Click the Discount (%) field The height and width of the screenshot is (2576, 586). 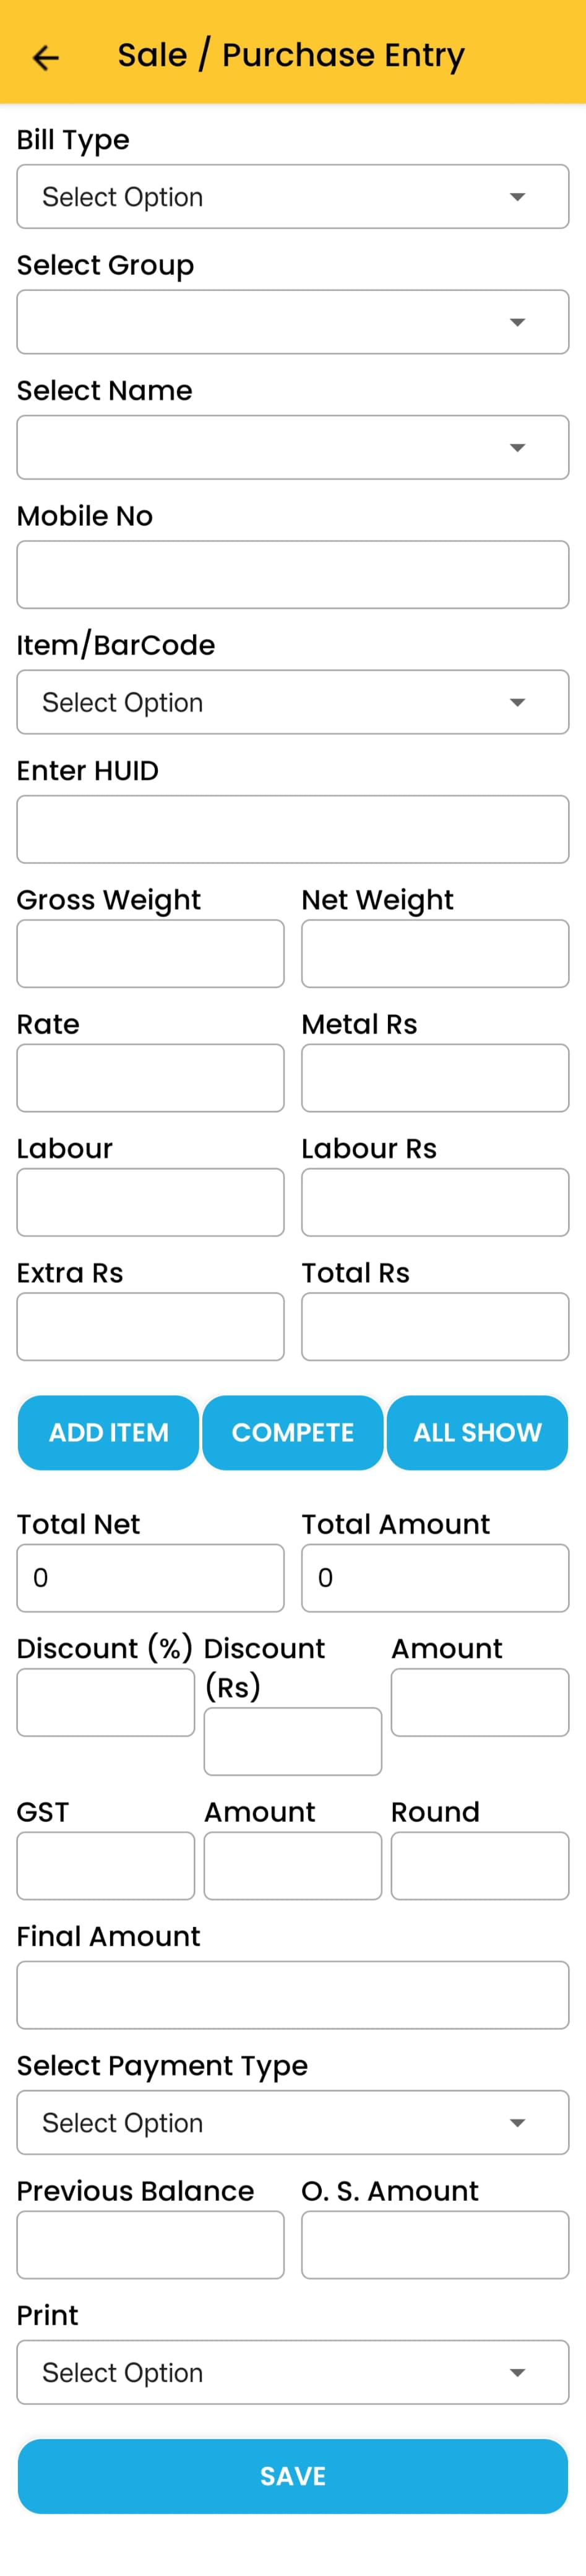[105, 1702]
